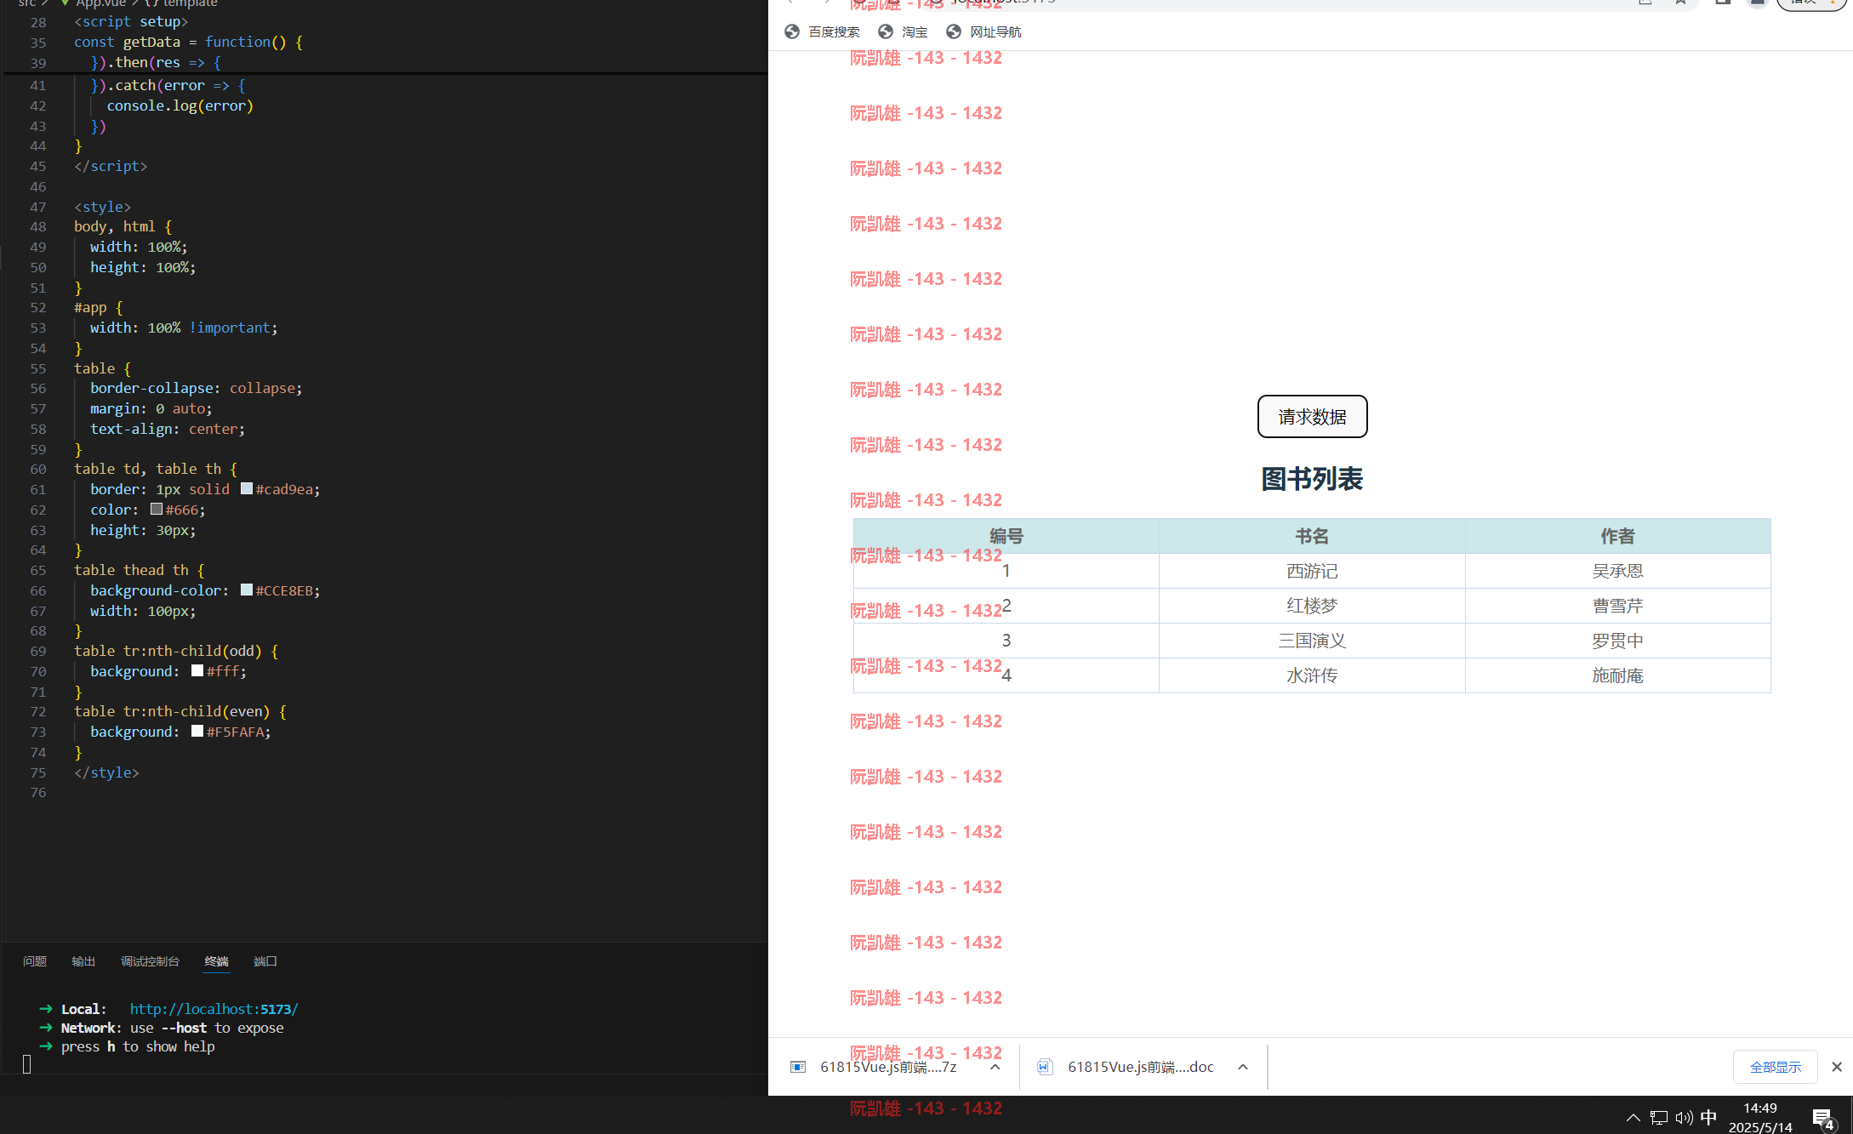The height and width of the screenshot is (1134, 1853).
Task: Toggle the 中 input method indicator
Action: pos(1708,1118)
